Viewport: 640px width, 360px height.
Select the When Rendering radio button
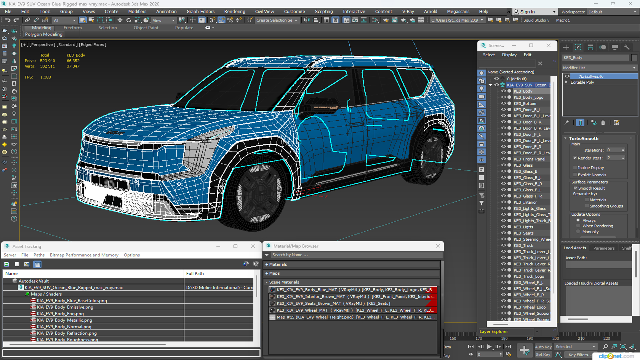point(578,226)
